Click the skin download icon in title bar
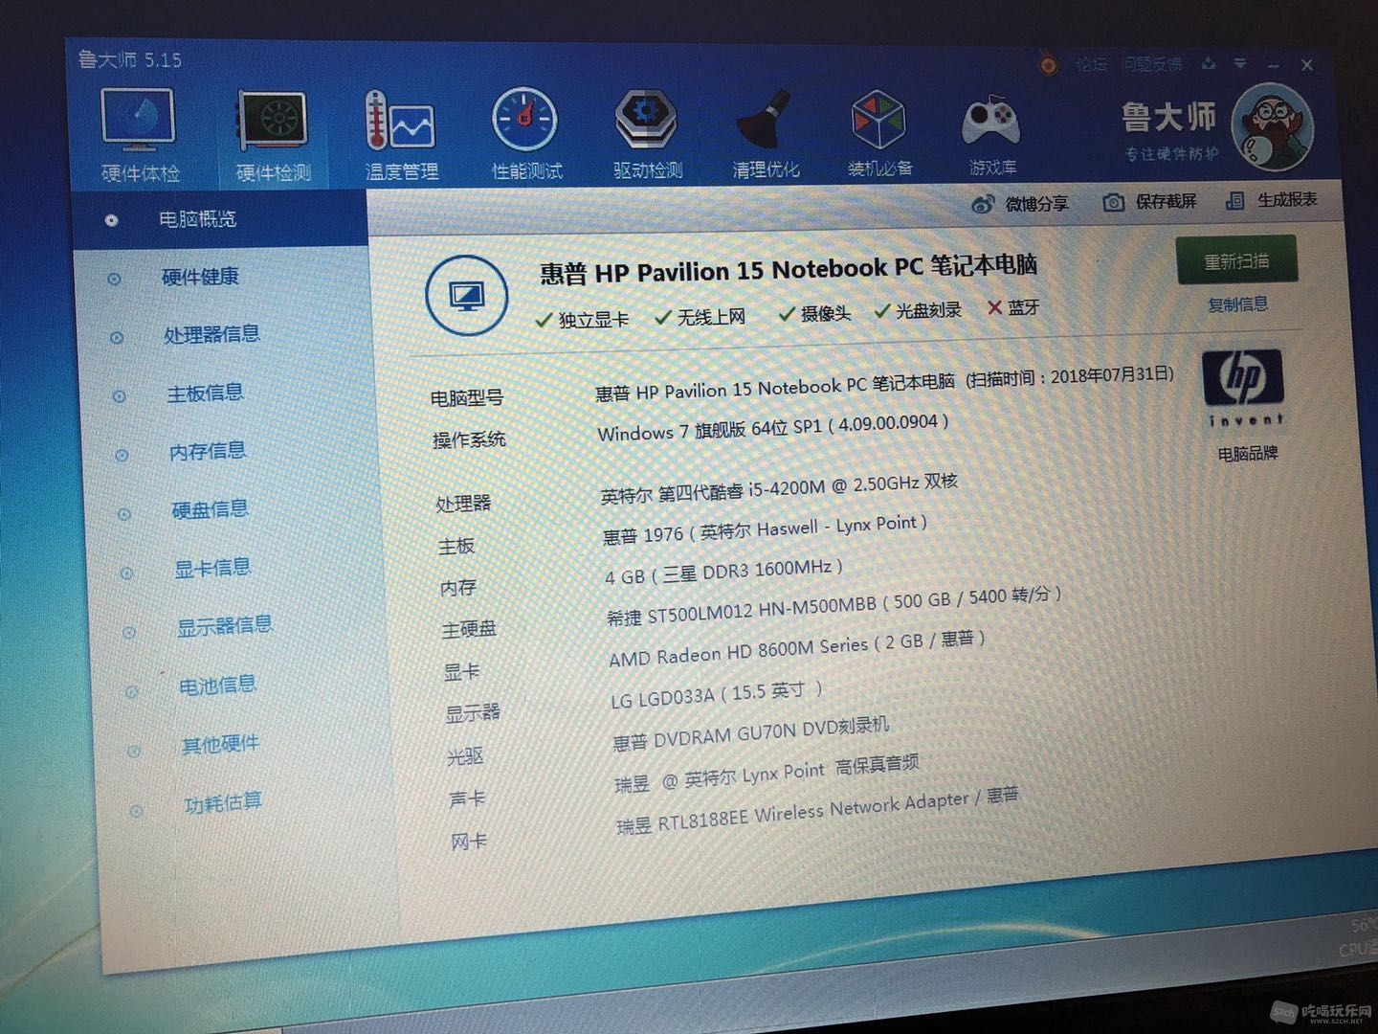The image size is (1378, 1034). pyautogui.click(x=1209, y=64)
